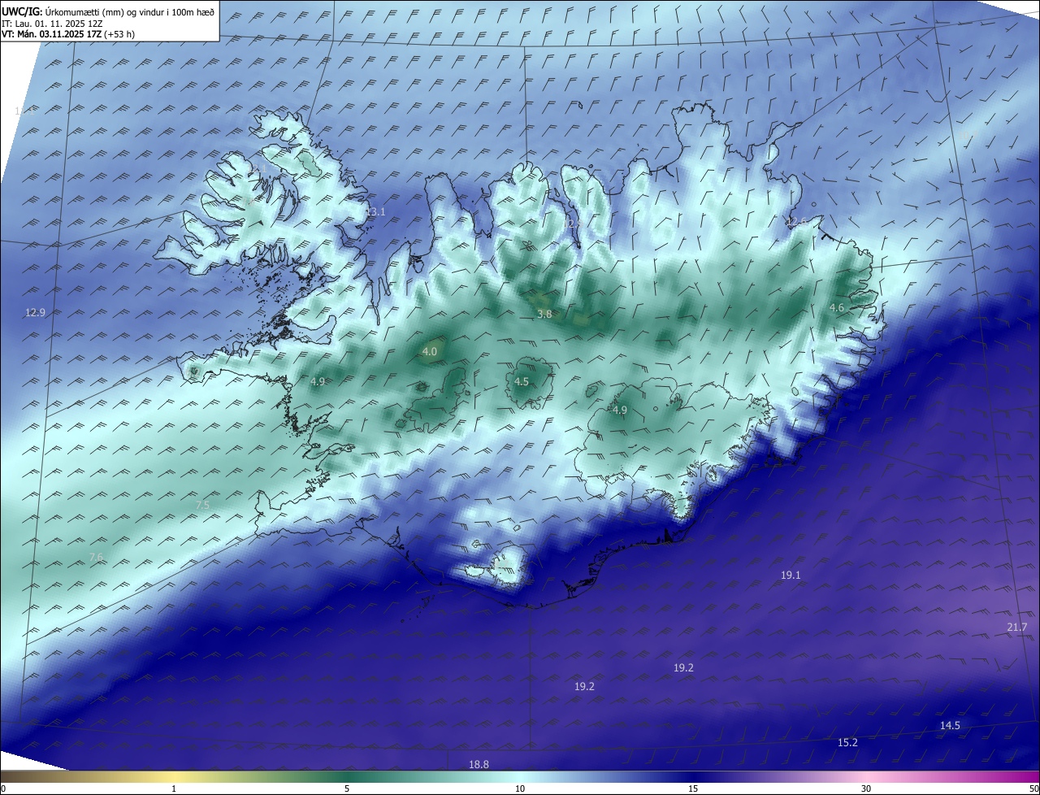Click the 19.1 value label

[x=791, y=575]
